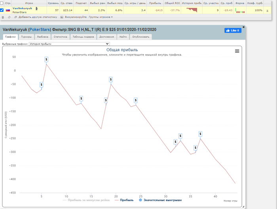This screenshot has width=277, height=209.
Task: Sort by the Ср. став column header
Action: [x=66, y=3]
